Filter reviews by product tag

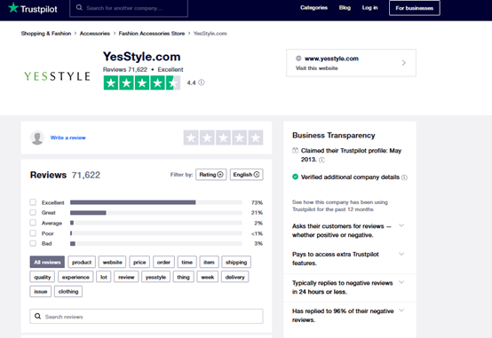82,262
